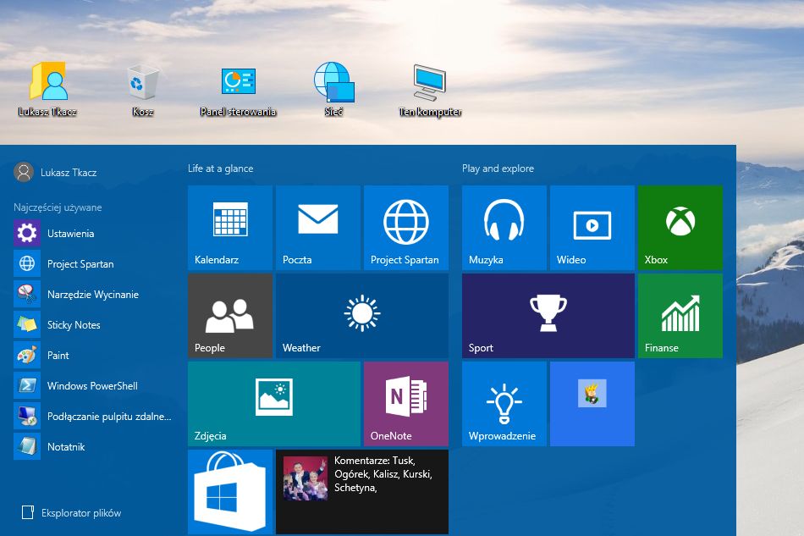Click the Play and explore group title

[498, 169]
